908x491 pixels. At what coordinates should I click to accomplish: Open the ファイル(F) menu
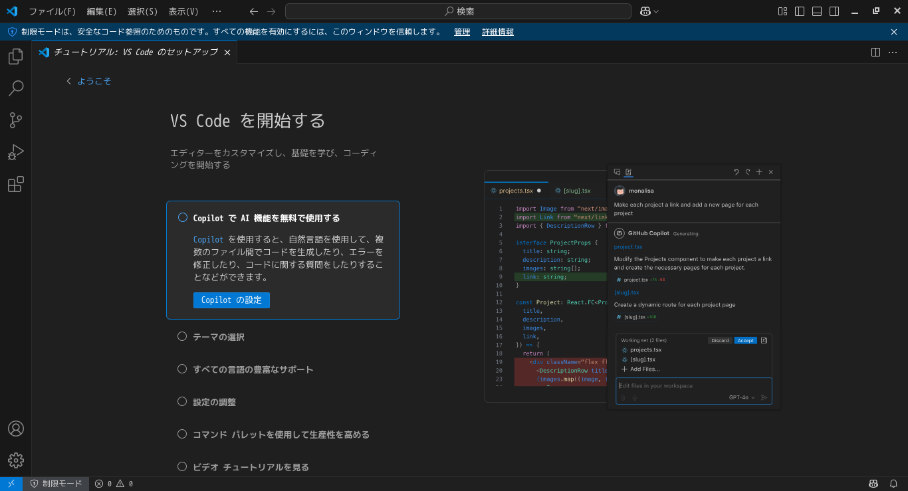click(x=52, y=11)
